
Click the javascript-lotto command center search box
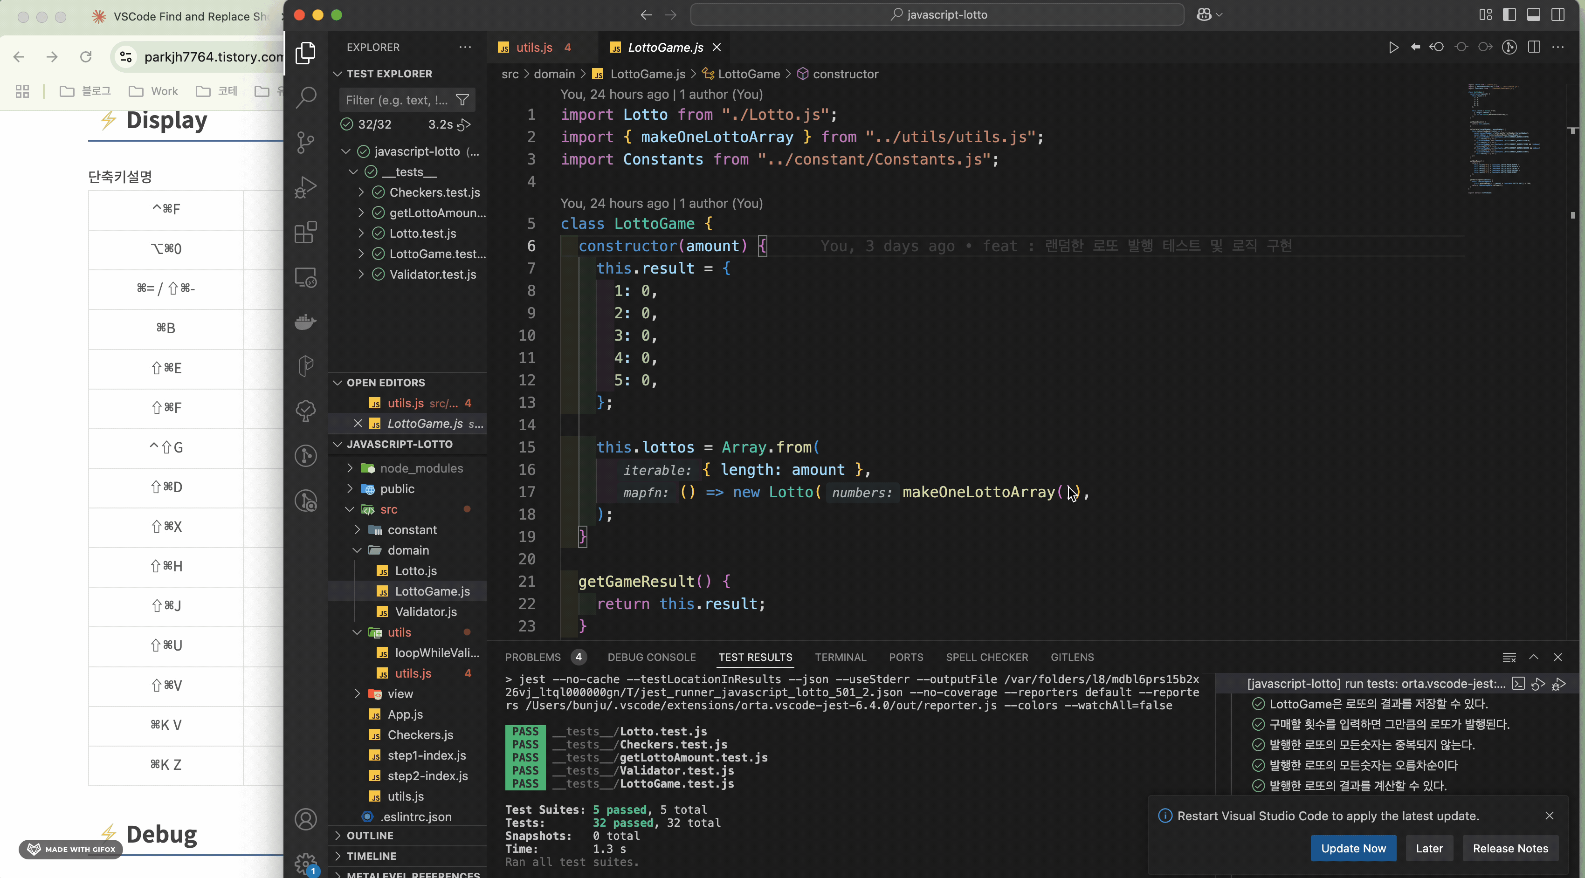point(937,15)
